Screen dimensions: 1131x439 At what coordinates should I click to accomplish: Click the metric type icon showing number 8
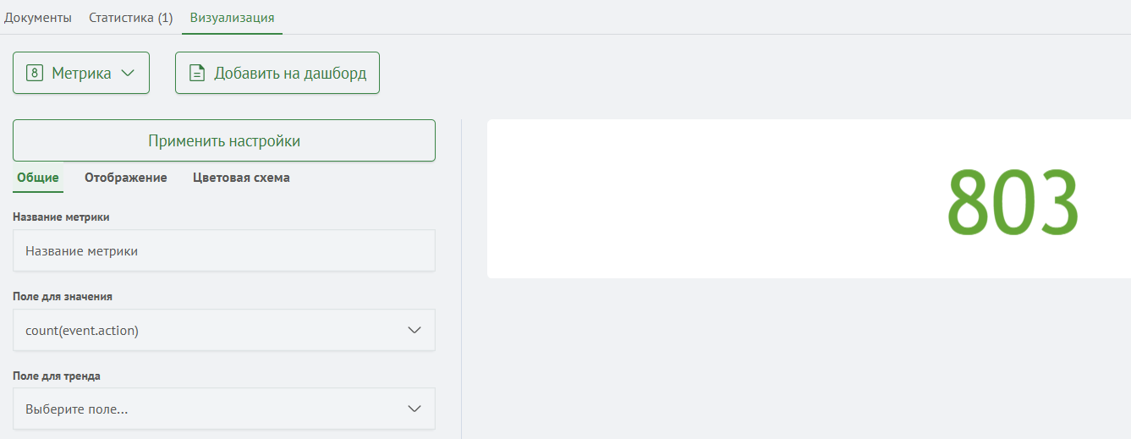tap(35, 73)
